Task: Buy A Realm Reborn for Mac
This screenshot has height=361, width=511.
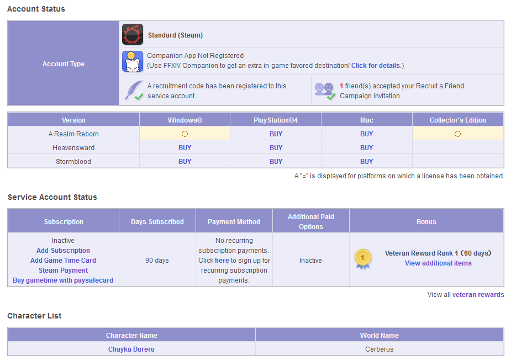Action: click(367, 134)
